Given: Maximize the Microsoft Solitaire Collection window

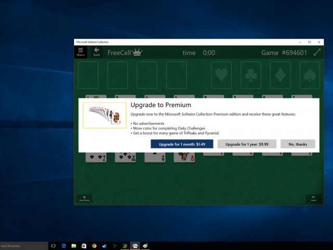Looking at the screenshot, I should pyautogui.click(x=310, y=42).
